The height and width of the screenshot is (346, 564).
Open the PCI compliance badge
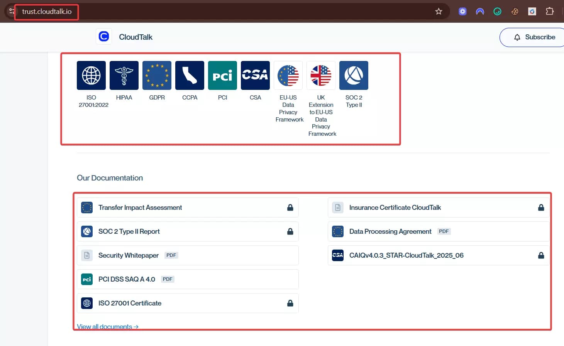(x=222, y=75)
